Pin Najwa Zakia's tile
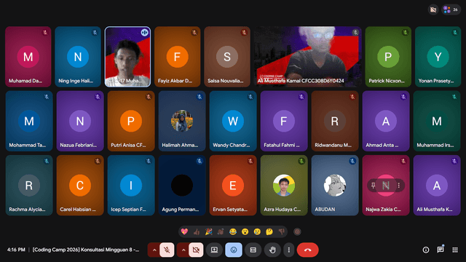Image resolution: width=466 pixels, height=262 pixels. tap(374, 186)
